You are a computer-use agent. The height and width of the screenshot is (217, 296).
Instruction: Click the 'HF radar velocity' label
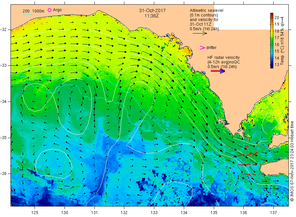(x=224, y=57)
